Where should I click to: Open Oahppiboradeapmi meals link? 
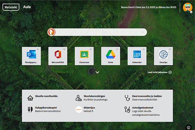pos(46,108)
